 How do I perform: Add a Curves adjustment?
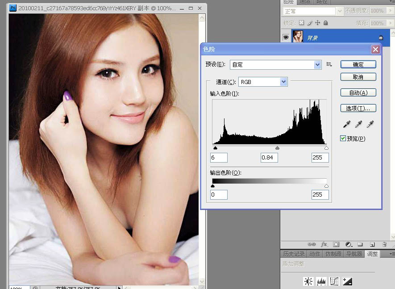click(x=334, y=281)
